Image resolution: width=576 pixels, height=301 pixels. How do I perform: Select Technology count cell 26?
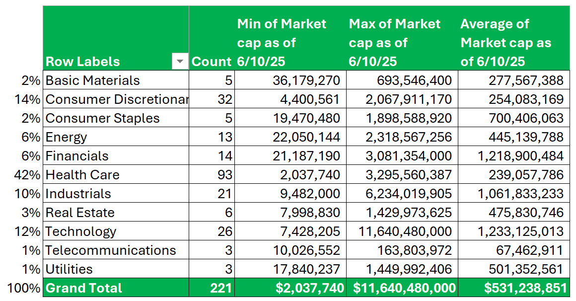pos(212,231)
